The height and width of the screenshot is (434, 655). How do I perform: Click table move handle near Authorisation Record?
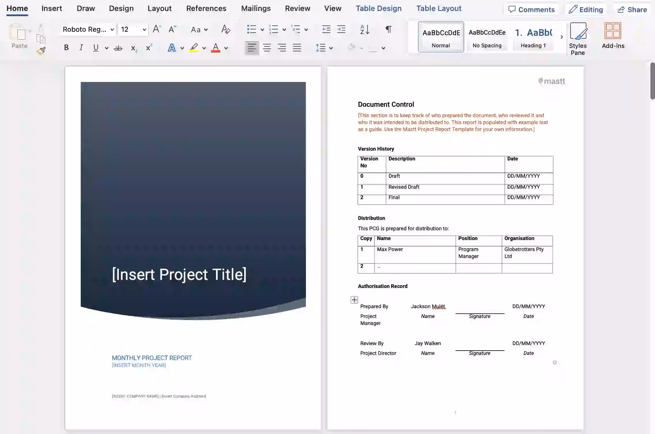[354, 300]
